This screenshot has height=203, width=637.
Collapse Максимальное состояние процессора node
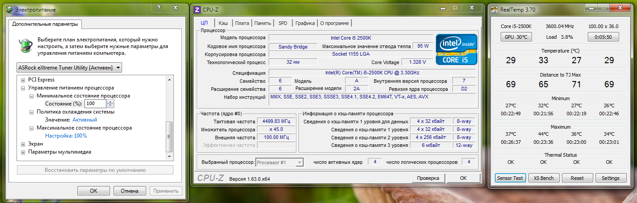pyautogui.click(x=32, y=128)
